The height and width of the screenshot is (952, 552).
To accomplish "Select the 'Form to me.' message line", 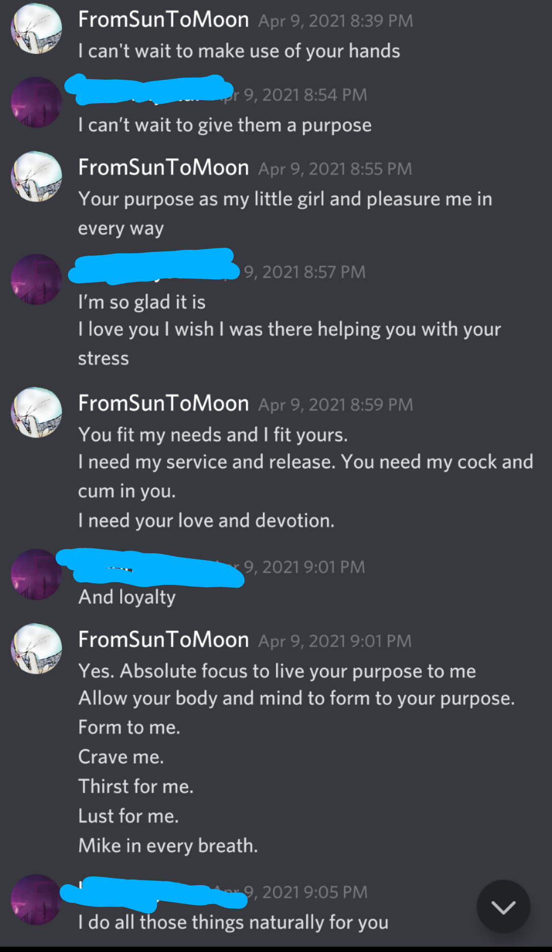I will (x=129, y=727).
